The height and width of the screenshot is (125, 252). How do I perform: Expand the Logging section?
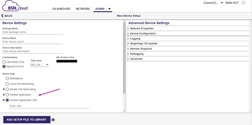click(187, 39)
